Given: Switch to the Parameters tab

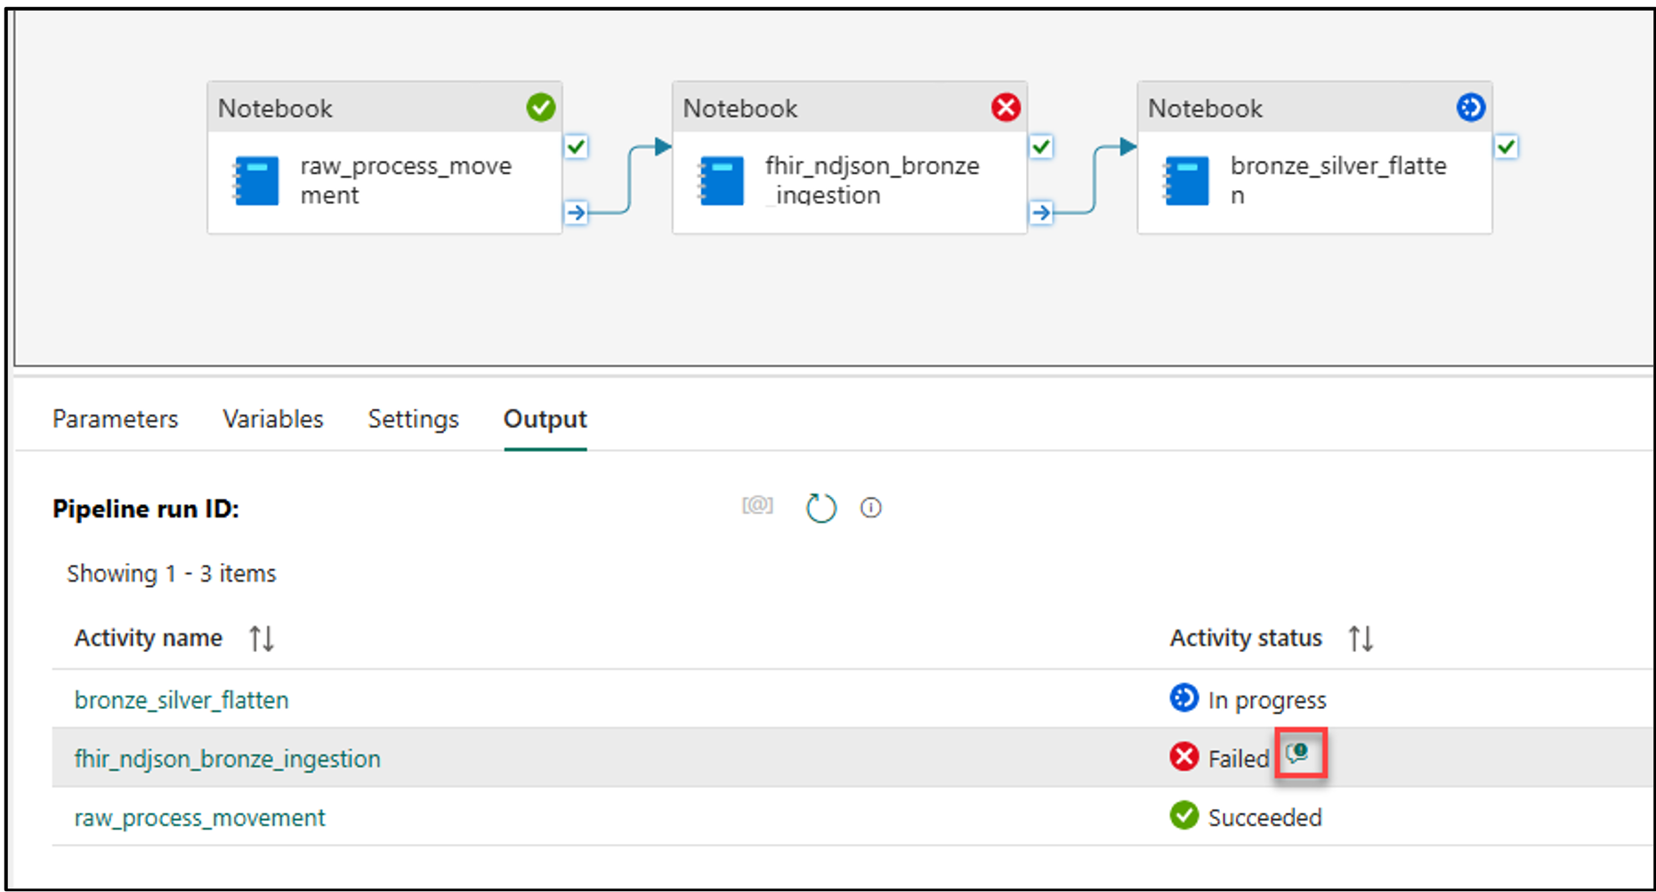Looking at the screenshot, I should [115, 419].
